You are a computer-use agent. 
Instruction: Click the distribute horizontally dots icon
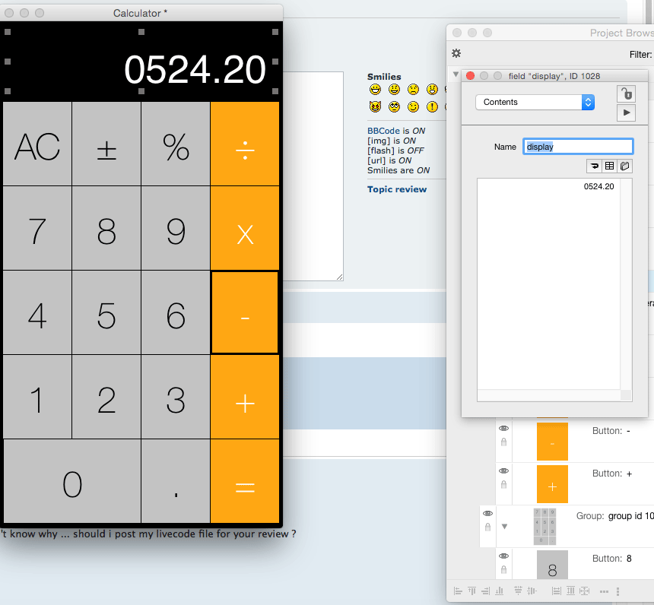point(604,591)
